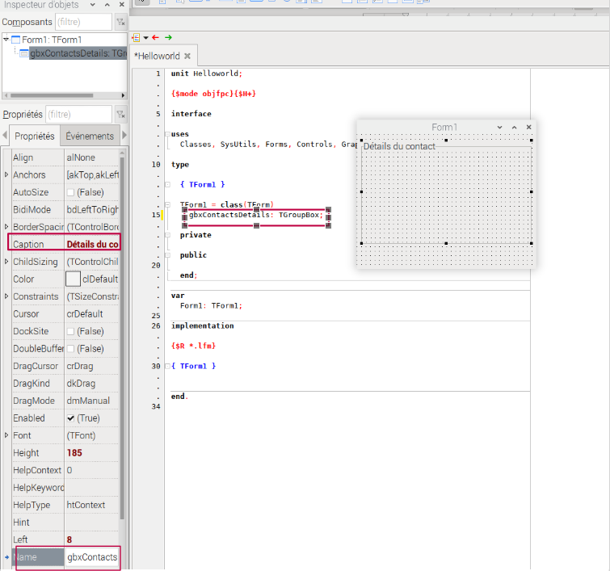610x571 pixels.
Task: Close the Helloworld editor tab
Action: click(x=187, y=56)
